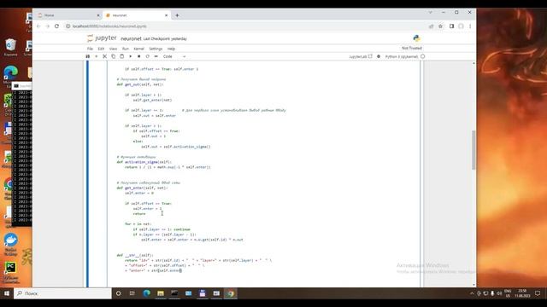Open the Help menu in Jupyter
The width and height of the screenshot is (547, 307).
(x=171, y=49)
